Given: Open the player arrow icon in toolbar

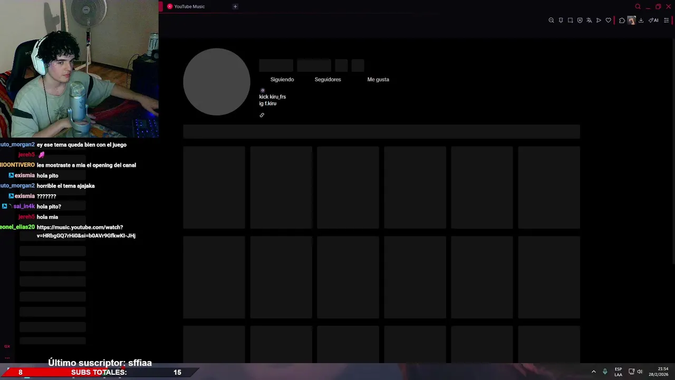Looking at the screenshot, I should pyautogui.click(x=599, y=20).
